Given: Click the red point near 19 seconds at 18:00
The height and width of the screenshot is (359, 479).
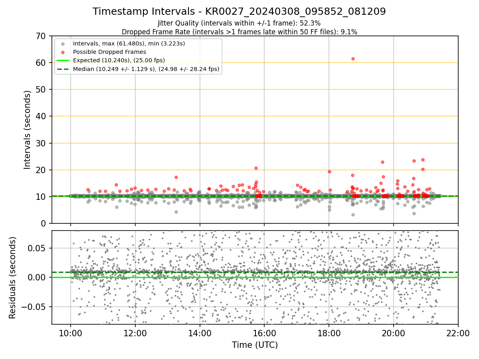Looking at the screenshot, I should pos(329,172).
